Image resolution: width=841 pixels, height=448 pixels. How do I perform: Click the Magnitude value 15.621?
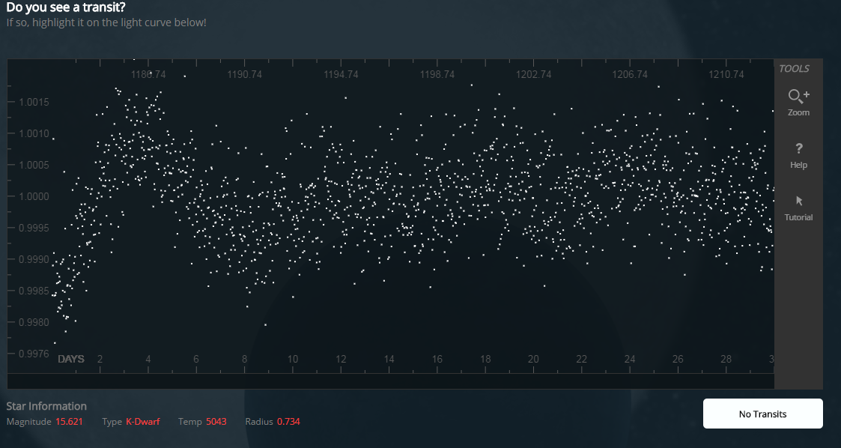click(x=69, y=422)
